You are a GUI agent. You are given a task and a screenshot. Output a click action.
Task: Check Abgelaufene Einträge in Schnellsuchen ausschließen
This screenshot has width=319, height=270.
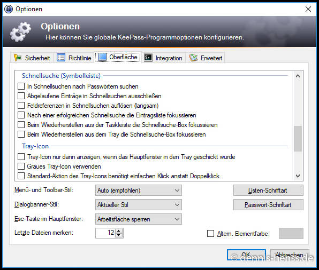tap(21, 96)
